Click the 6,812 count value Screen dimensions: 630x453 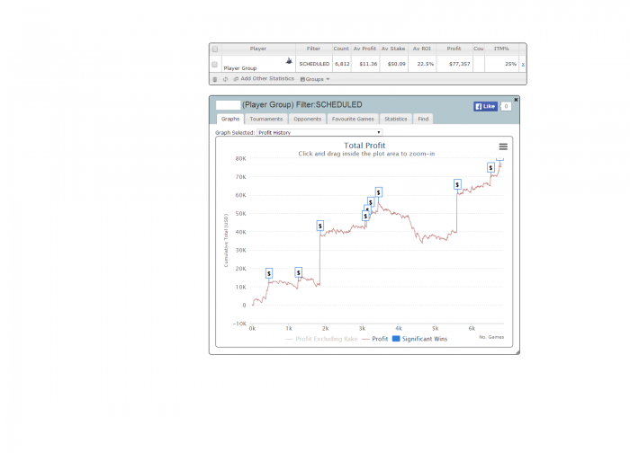342,64
